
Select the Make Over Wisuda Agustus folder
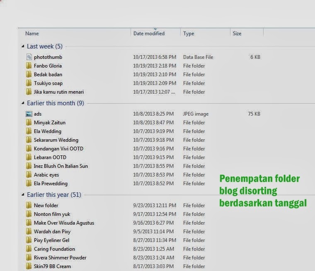64,223
